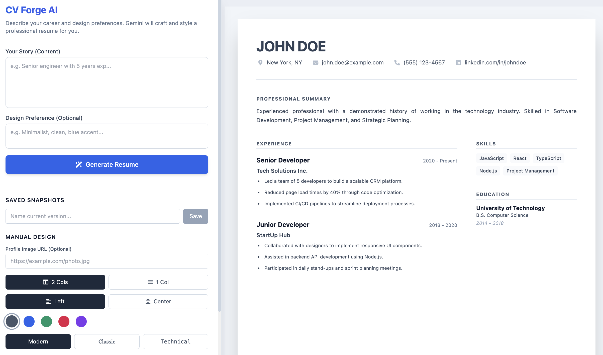This screenshot has height=355, width=603.
Task: Click the phone icon next to (555) 123-4567
Action: click(397, 63)
